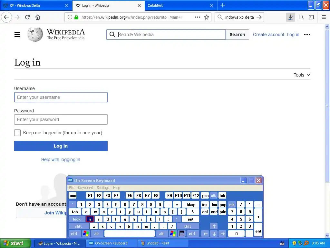Screen dimensions: 330x248
Task: Expand the Tools dropdown
Action: click(302, 75)
